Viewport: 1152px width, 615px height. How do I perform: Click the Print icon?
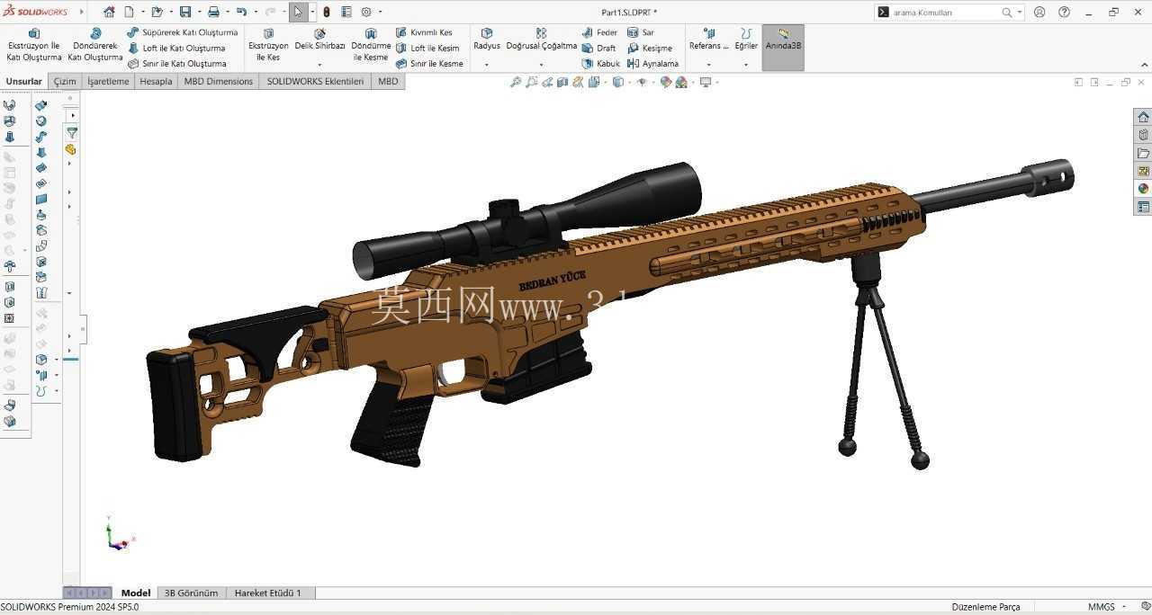point(213,12)
